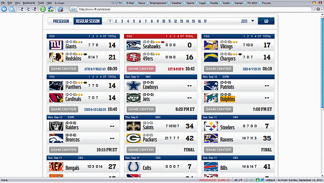Go back with the blue Back arrow
This screenshot has width=324, height=183.
(4, 9)
